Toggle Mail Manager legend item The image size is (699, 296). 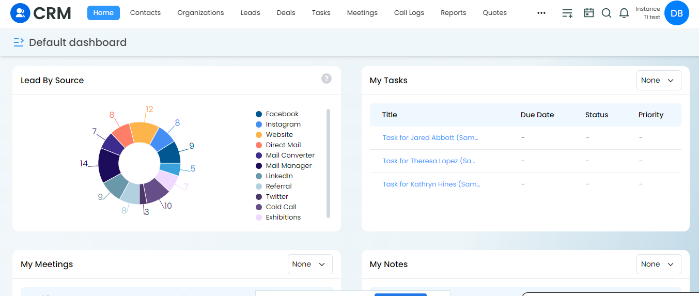point(284,166)
